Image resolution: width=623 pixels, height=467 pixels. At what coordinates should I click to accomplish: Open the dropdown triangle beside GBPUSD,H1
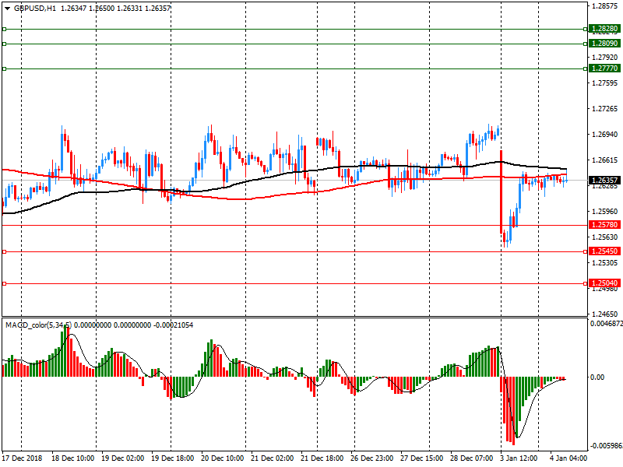[5, 7]
